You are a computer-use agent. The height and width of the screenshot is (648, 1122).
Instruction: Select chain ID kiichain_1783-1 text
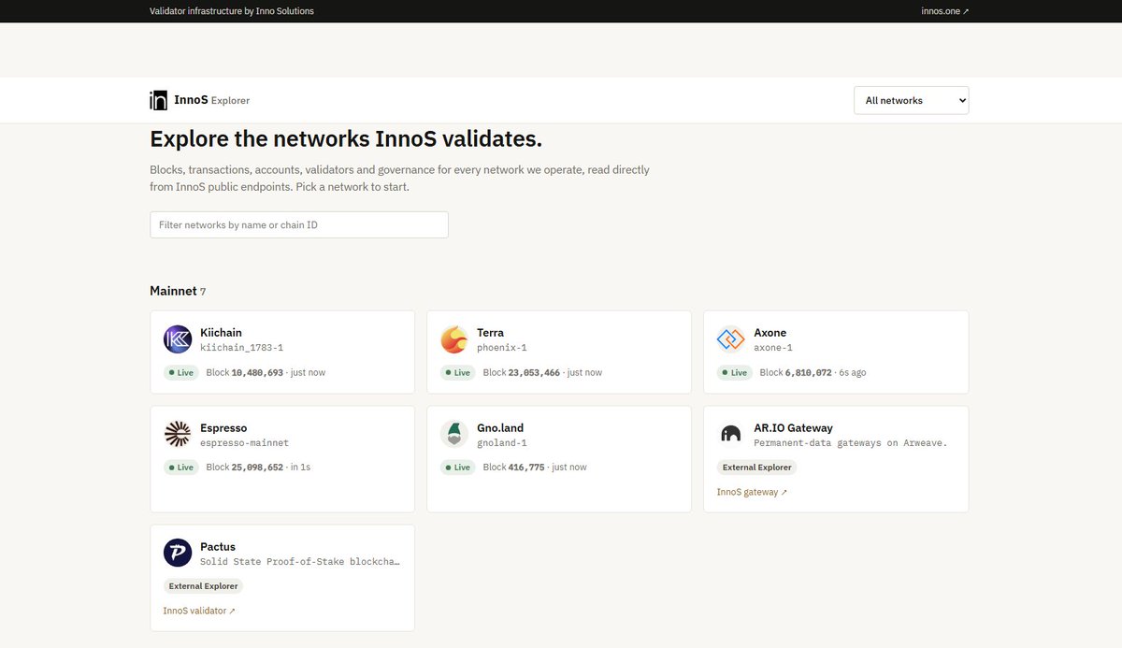pos(241,348)
